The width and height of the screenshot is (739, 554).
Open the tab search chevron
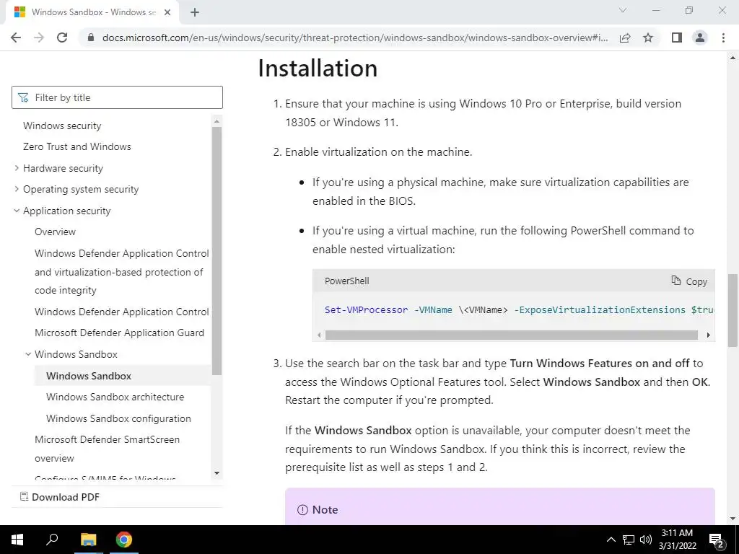coord(623,10)
